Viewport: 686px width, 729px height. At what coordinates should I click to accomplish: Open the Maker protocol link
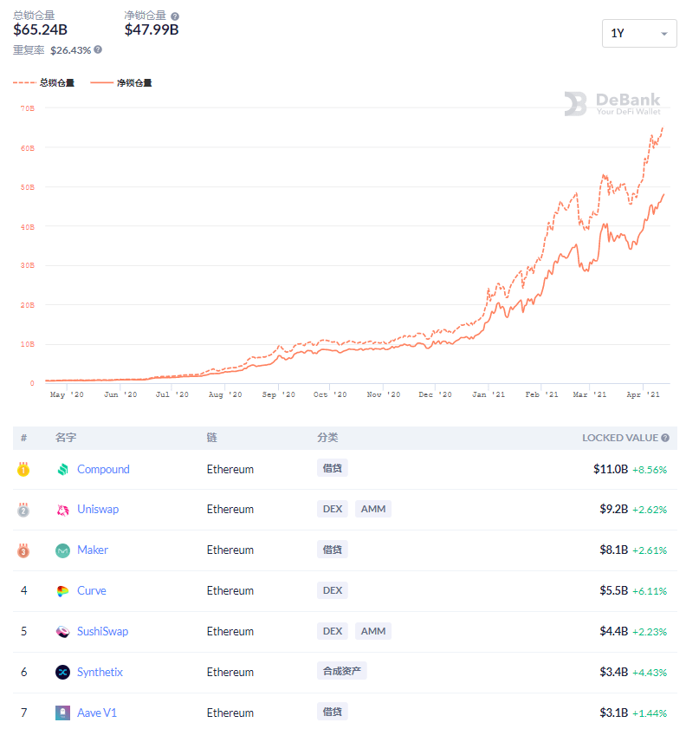(x=93, y=550)
